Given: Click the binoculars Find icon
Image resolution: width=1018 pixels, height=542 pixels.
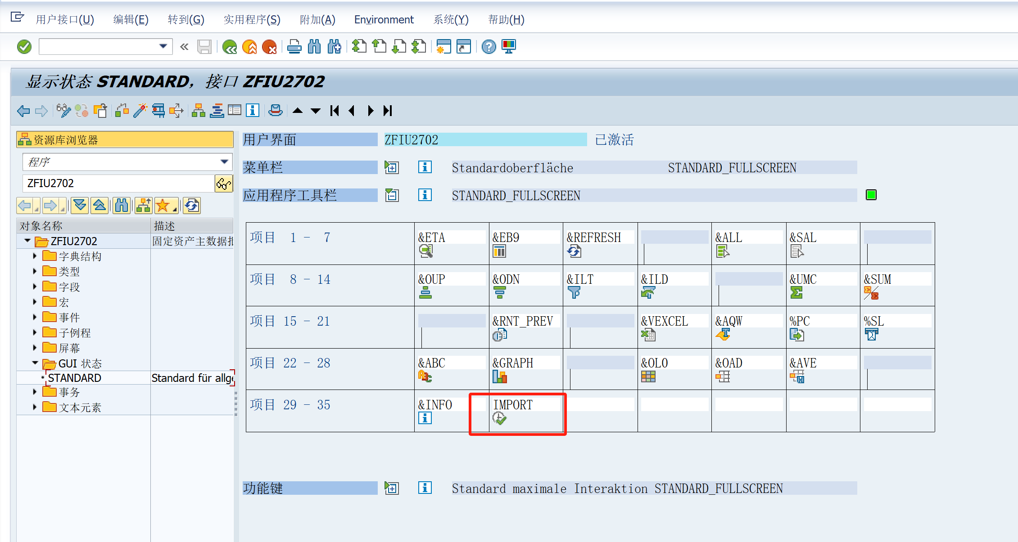Looking at the screenshot, I should [314, 46].
